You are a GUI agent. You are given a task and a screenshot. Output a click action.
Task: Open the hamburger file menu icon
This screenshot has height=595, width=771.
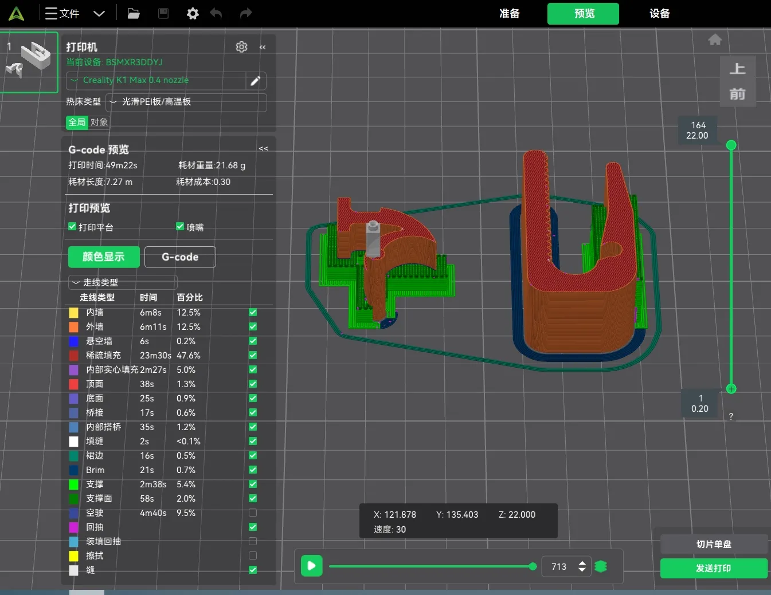pyautogui.click(x=51, y=13)
